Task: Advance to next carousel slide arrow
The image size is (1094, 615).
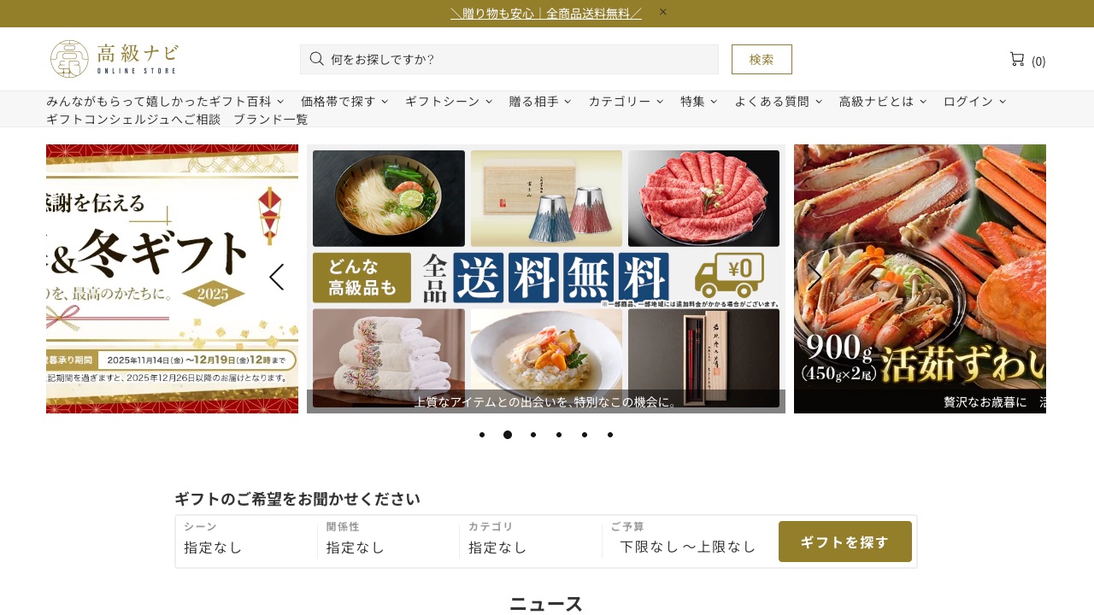Action: pos(815,277)
